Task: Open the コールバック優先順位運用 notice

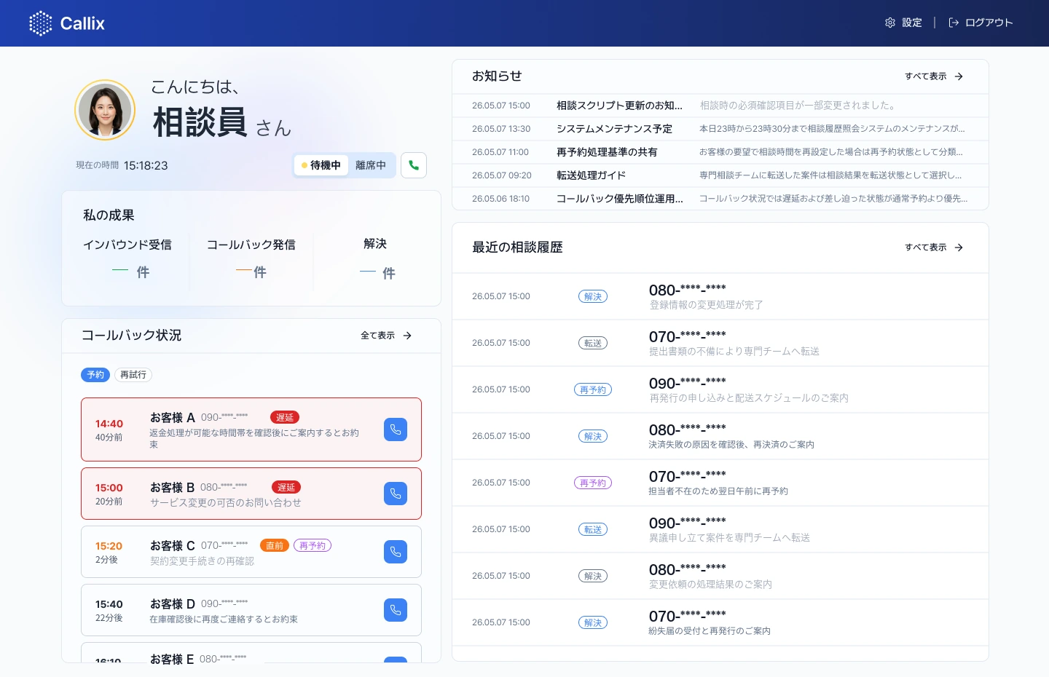Action: (x=720, y=199)
